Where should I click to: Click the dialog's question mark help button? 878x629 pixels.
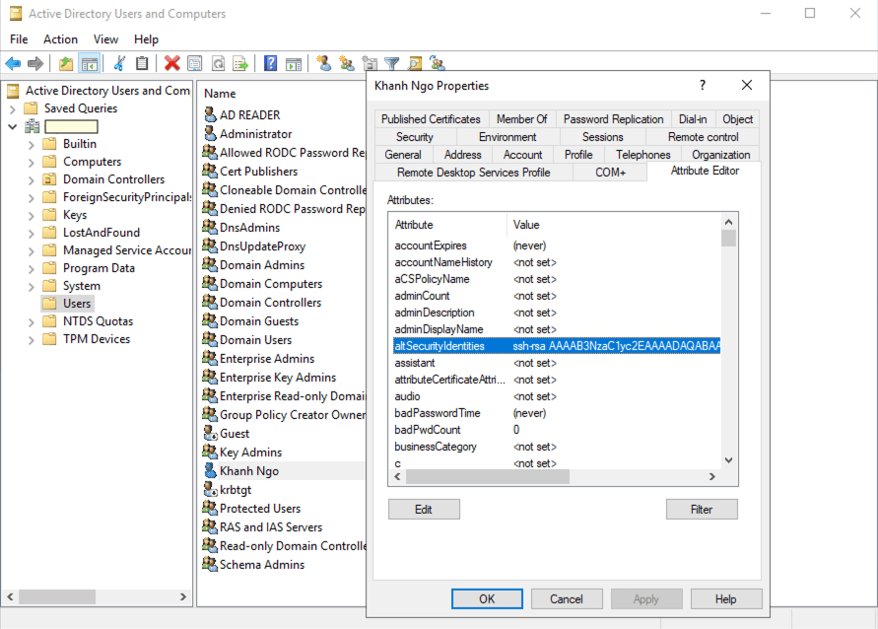pos(703,85)
